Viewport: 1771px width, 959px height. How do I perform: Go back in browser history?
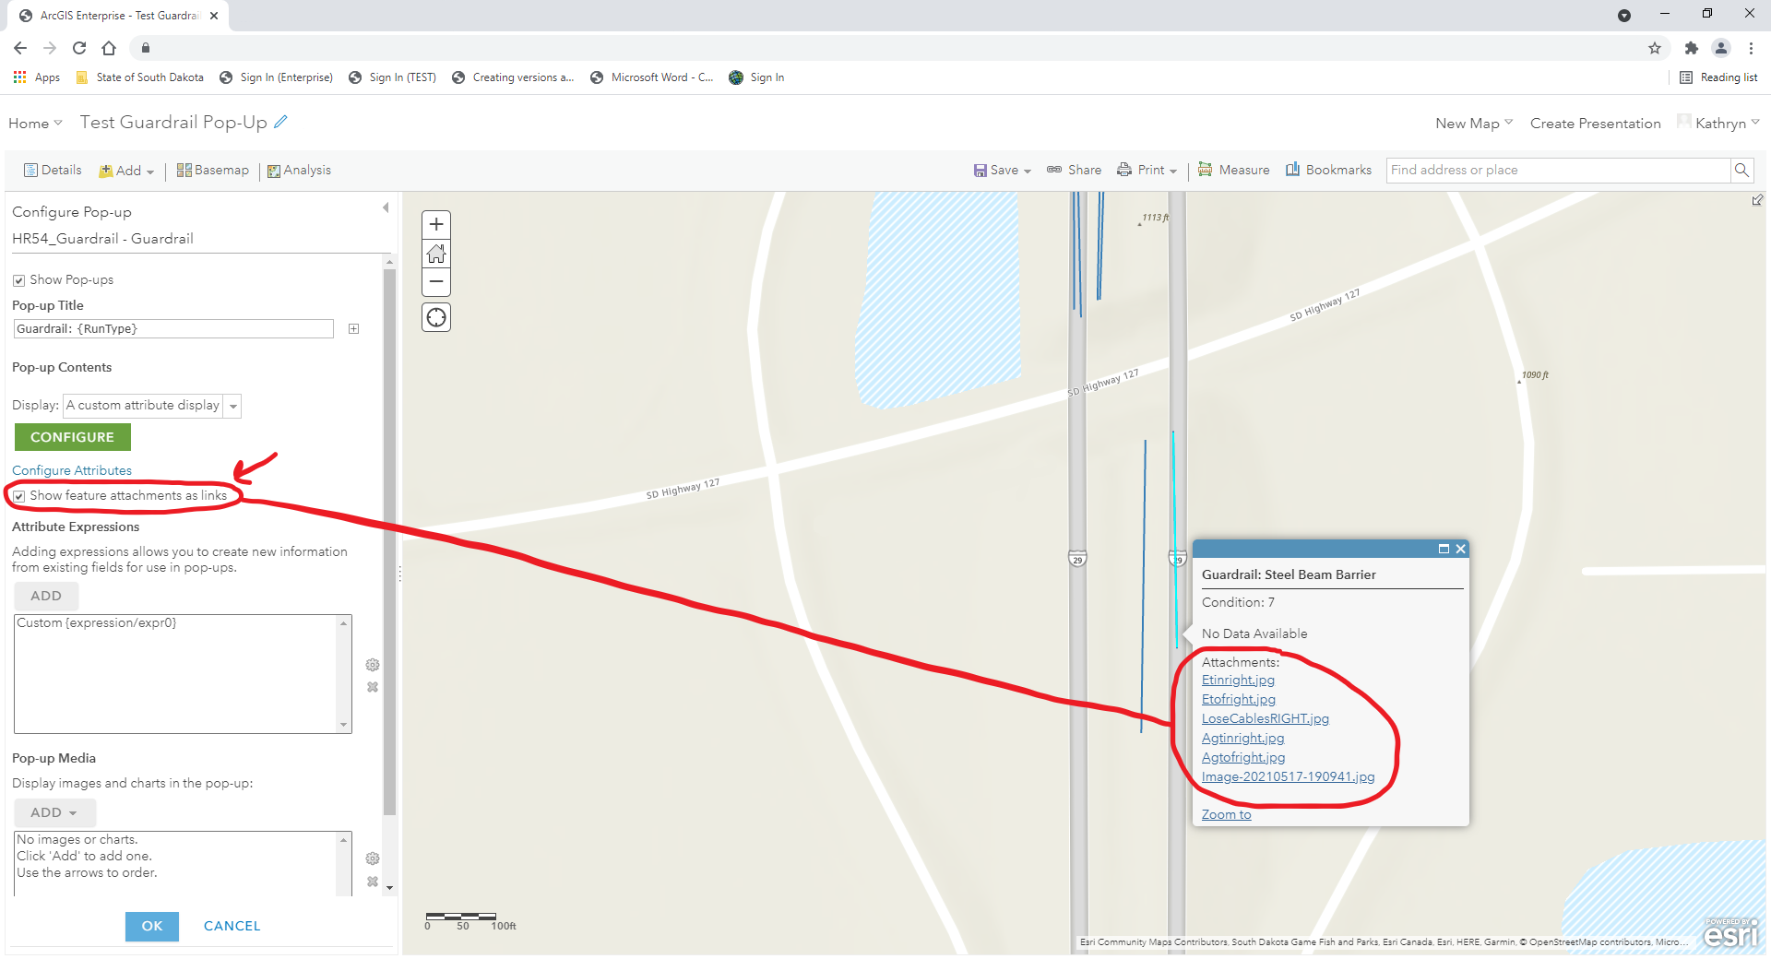[x=20, y=48]
